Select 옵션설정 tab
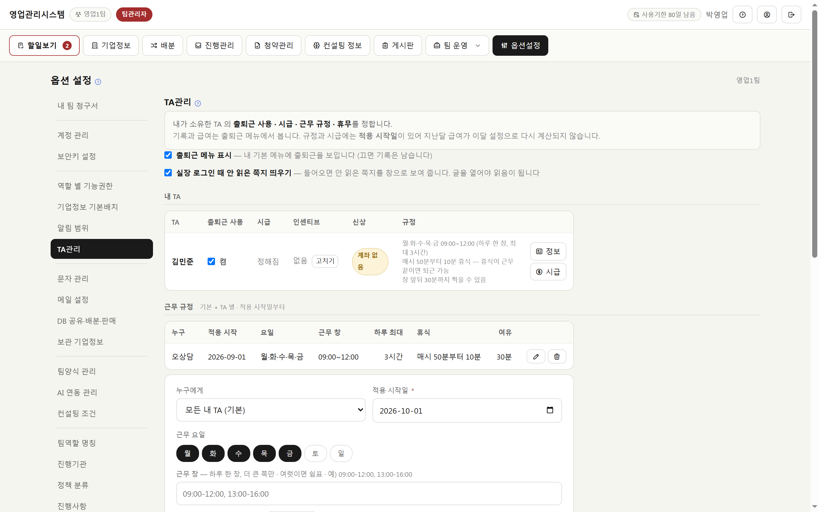The image size is (819, 512). pyautogui.click(x=520, y=46)
